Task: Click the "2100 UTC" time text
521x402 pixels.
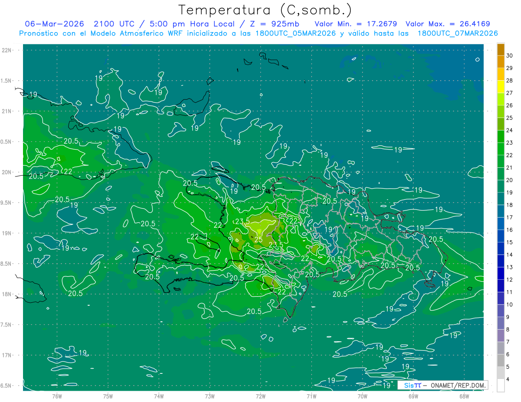Action: pos(114,24)
